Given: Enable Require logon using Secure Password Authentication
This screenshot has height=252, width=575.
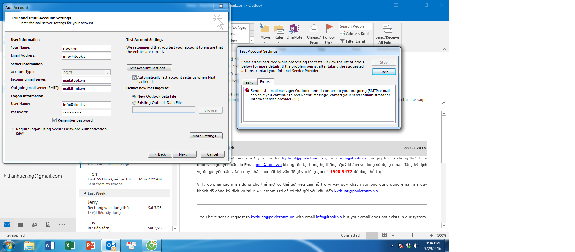Looking at the screenshot, I should (x=13, y=129).
